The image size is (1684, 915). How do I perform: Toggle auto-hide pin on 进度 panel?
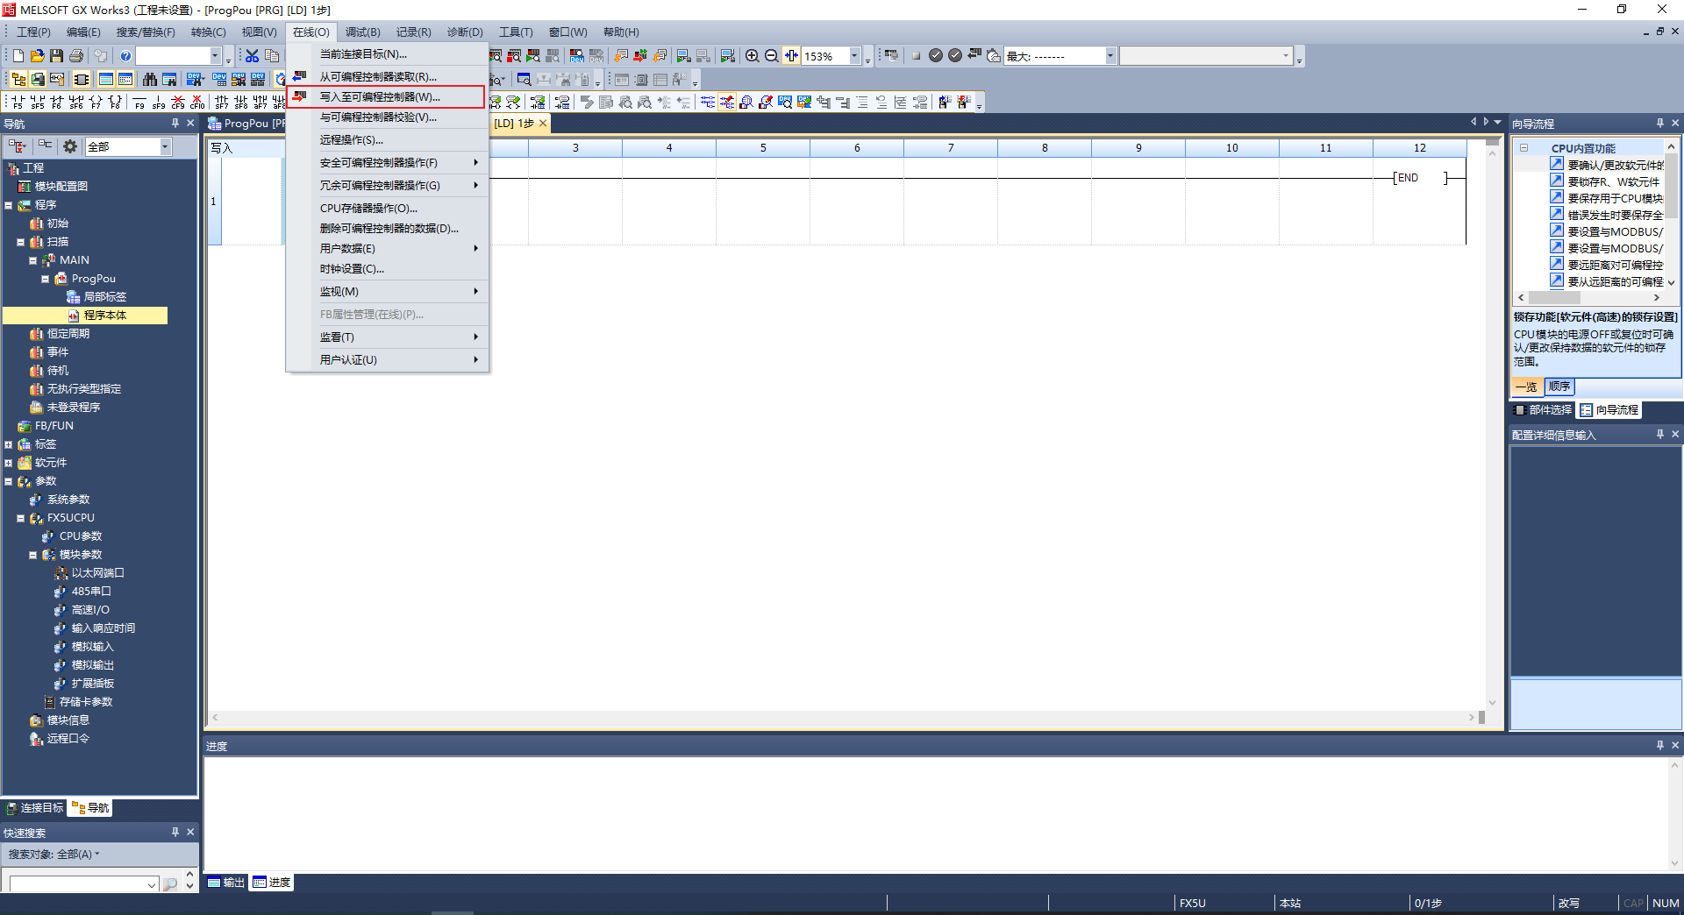pyautogui.click(x=1659, y=746)
